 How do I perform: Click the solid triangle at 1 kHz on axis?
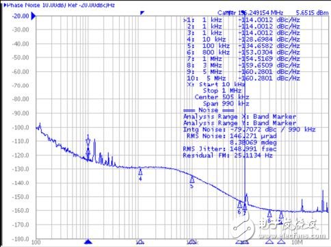tap(88, 242)
